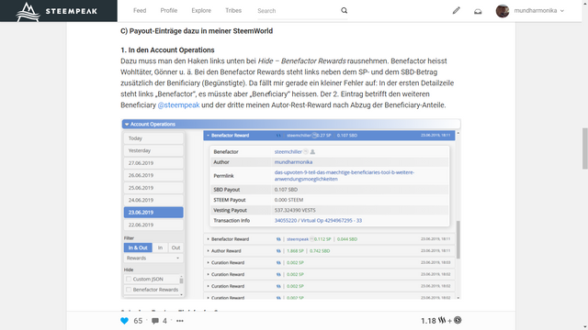Click the mundharmonika profile avatar
Screen dimensions: 588x330
[x=503, y=11]
